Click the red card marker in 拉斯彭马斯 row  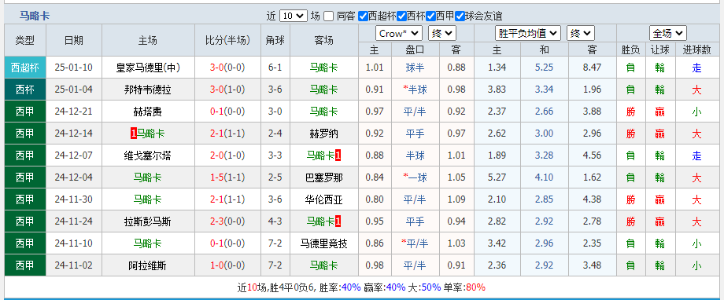pyautogui.click(x=338, y=221)
